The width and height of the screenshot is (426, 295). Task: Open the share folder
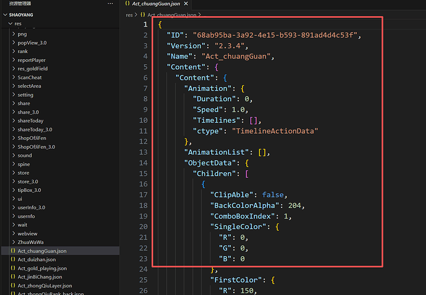(x=23, y=104)
